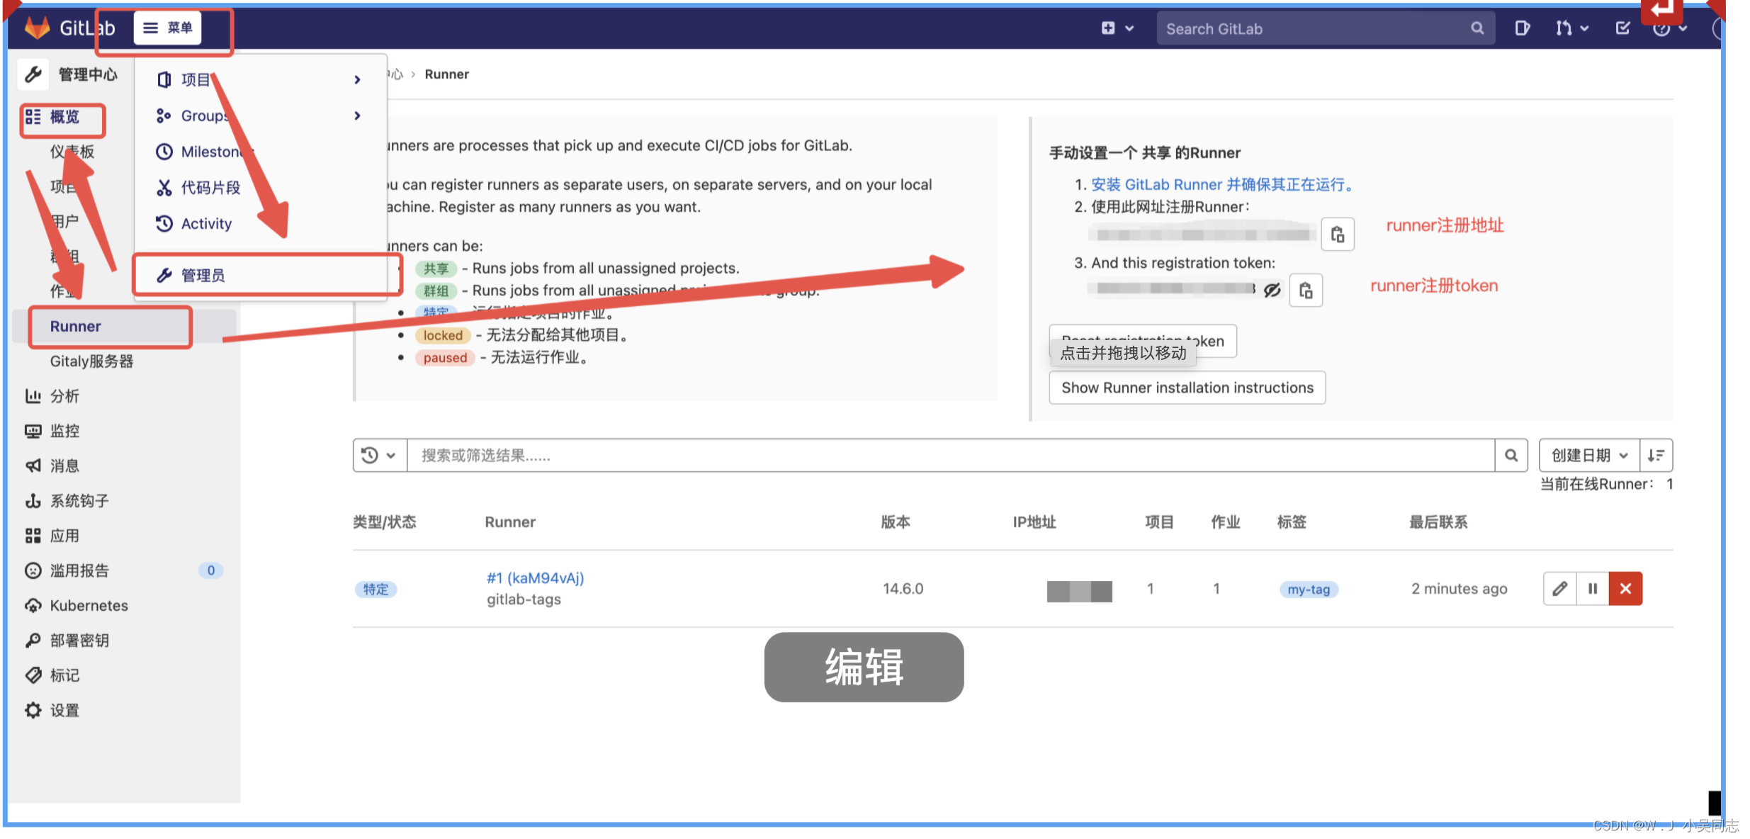Open Kubernetes in the admin sidebar
Screen dimensions: 1750x839
point(89,606)
